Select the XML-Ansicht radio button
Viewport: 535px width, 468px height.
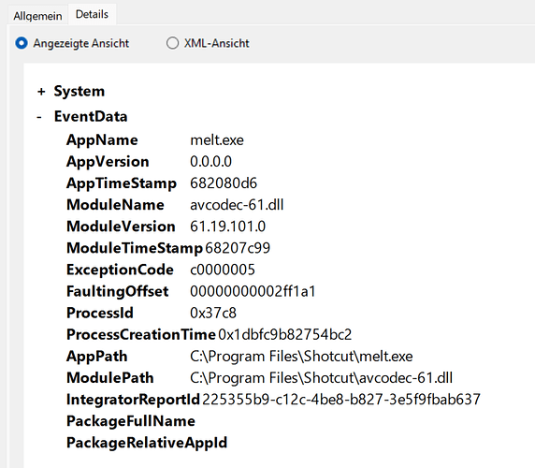pyautogui.click(x=172, y=43)
